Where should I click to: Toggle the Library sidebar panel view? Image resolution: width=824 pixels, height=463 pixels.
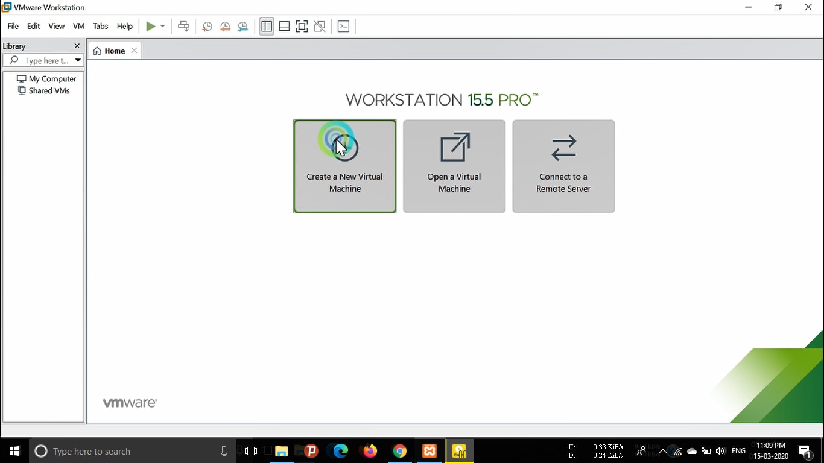[266, 27]
